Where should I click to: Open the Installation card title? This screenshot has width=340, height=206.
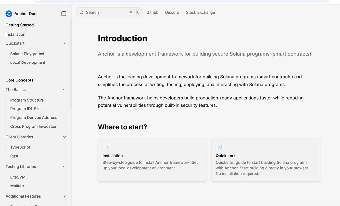pyautogui.click(x=113, y=156)
